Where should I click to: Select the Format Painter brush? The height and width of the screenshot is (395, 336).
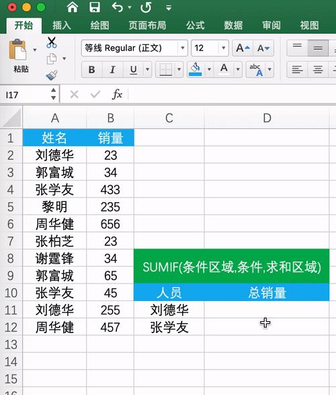click(52, 75)
